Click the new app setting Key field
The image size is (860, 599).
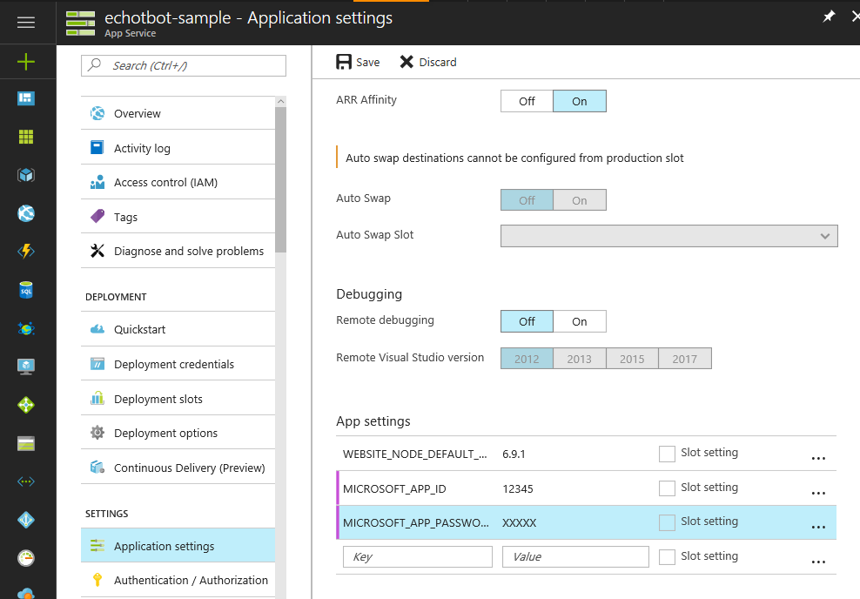[418, 556]
